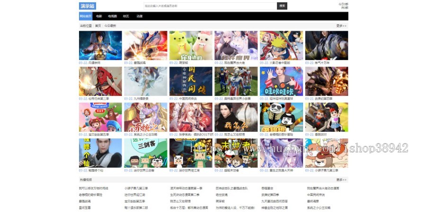Click the 演示站 site logo
The height and width of the screenshot is (212, 426).
88,6
